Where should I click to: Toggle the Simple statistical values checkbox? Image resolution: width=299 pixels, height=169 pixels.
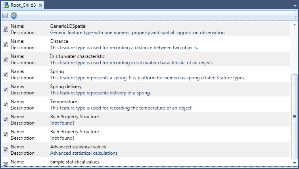click(5, 164)
